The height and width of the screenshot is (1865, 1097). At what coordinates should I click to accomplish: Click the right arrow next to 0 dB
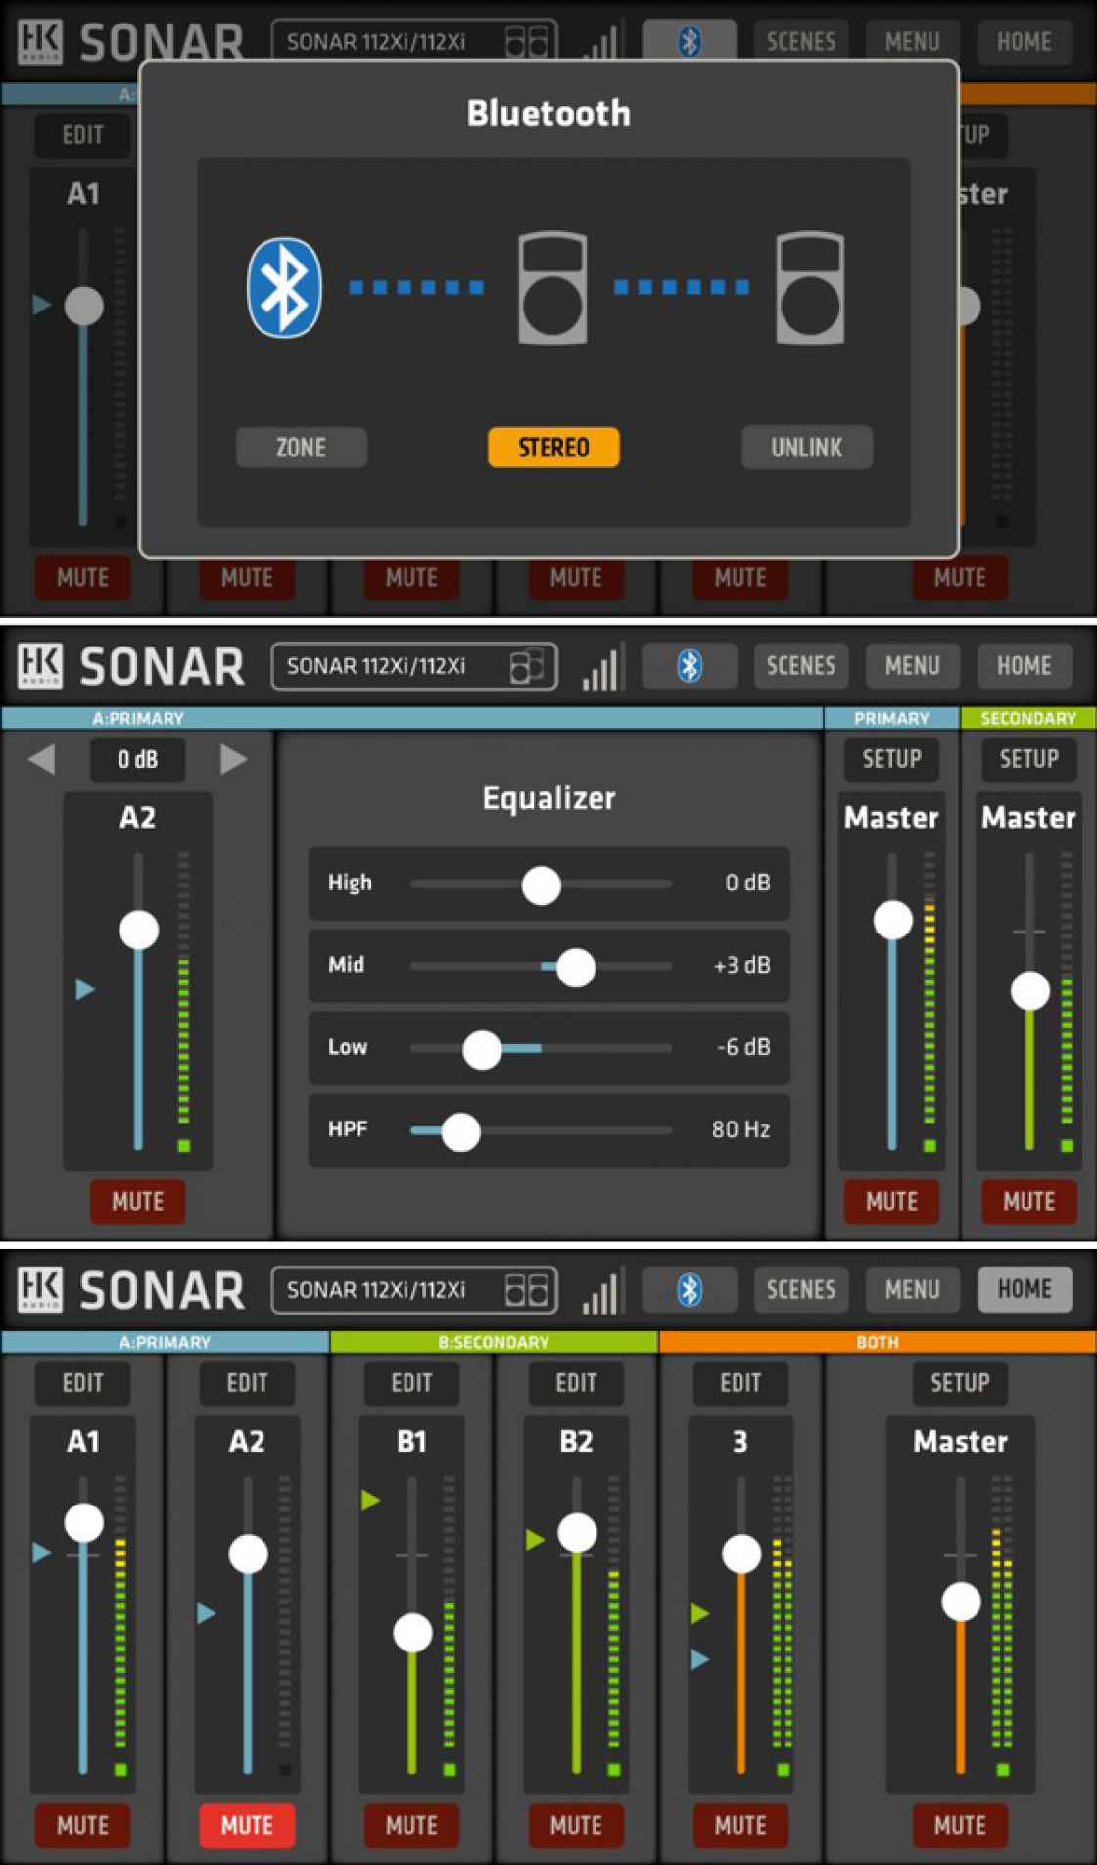point(233,758)
